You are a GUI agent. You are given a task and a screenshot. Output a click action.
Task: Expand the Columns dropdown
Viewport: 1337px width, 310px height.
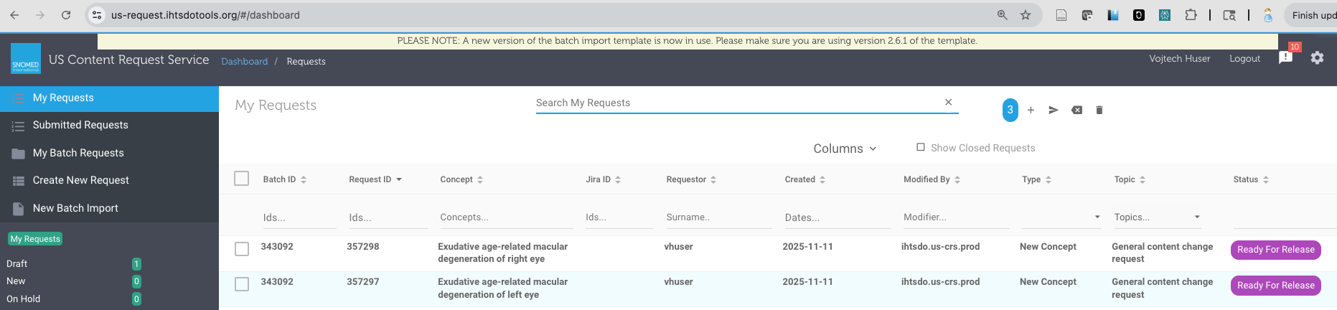(x=845, y=149)
